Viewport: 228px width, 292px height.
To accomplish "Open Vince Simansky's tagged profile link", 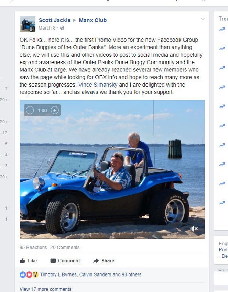I will pyautogui.click(x=98, y=85).
